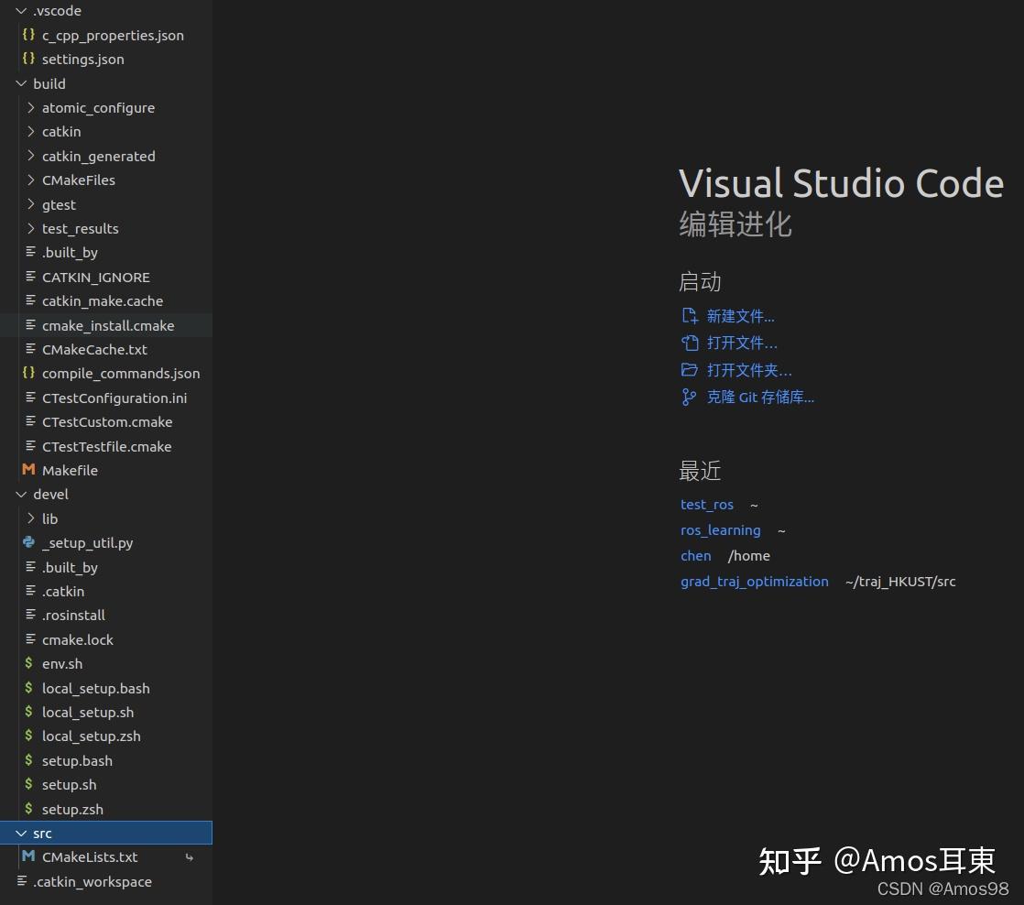This screenshot has height=905, width=1024.
Task: Select the env.sh shell script icon
Action: 28,663
